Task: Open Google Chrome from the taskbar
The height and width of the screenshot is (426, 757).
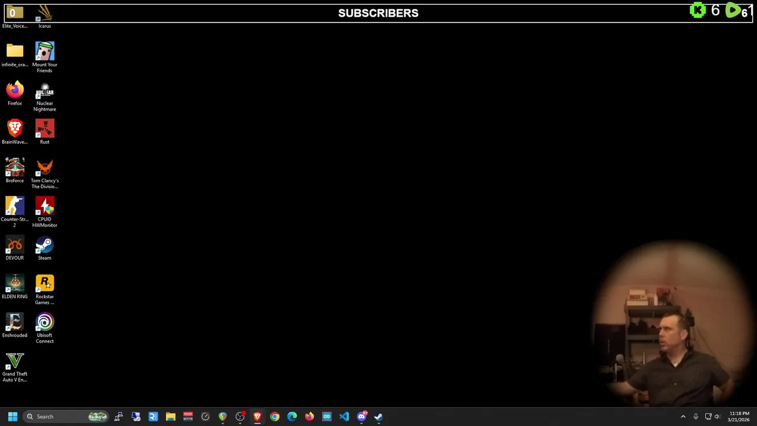Action: 274,417
